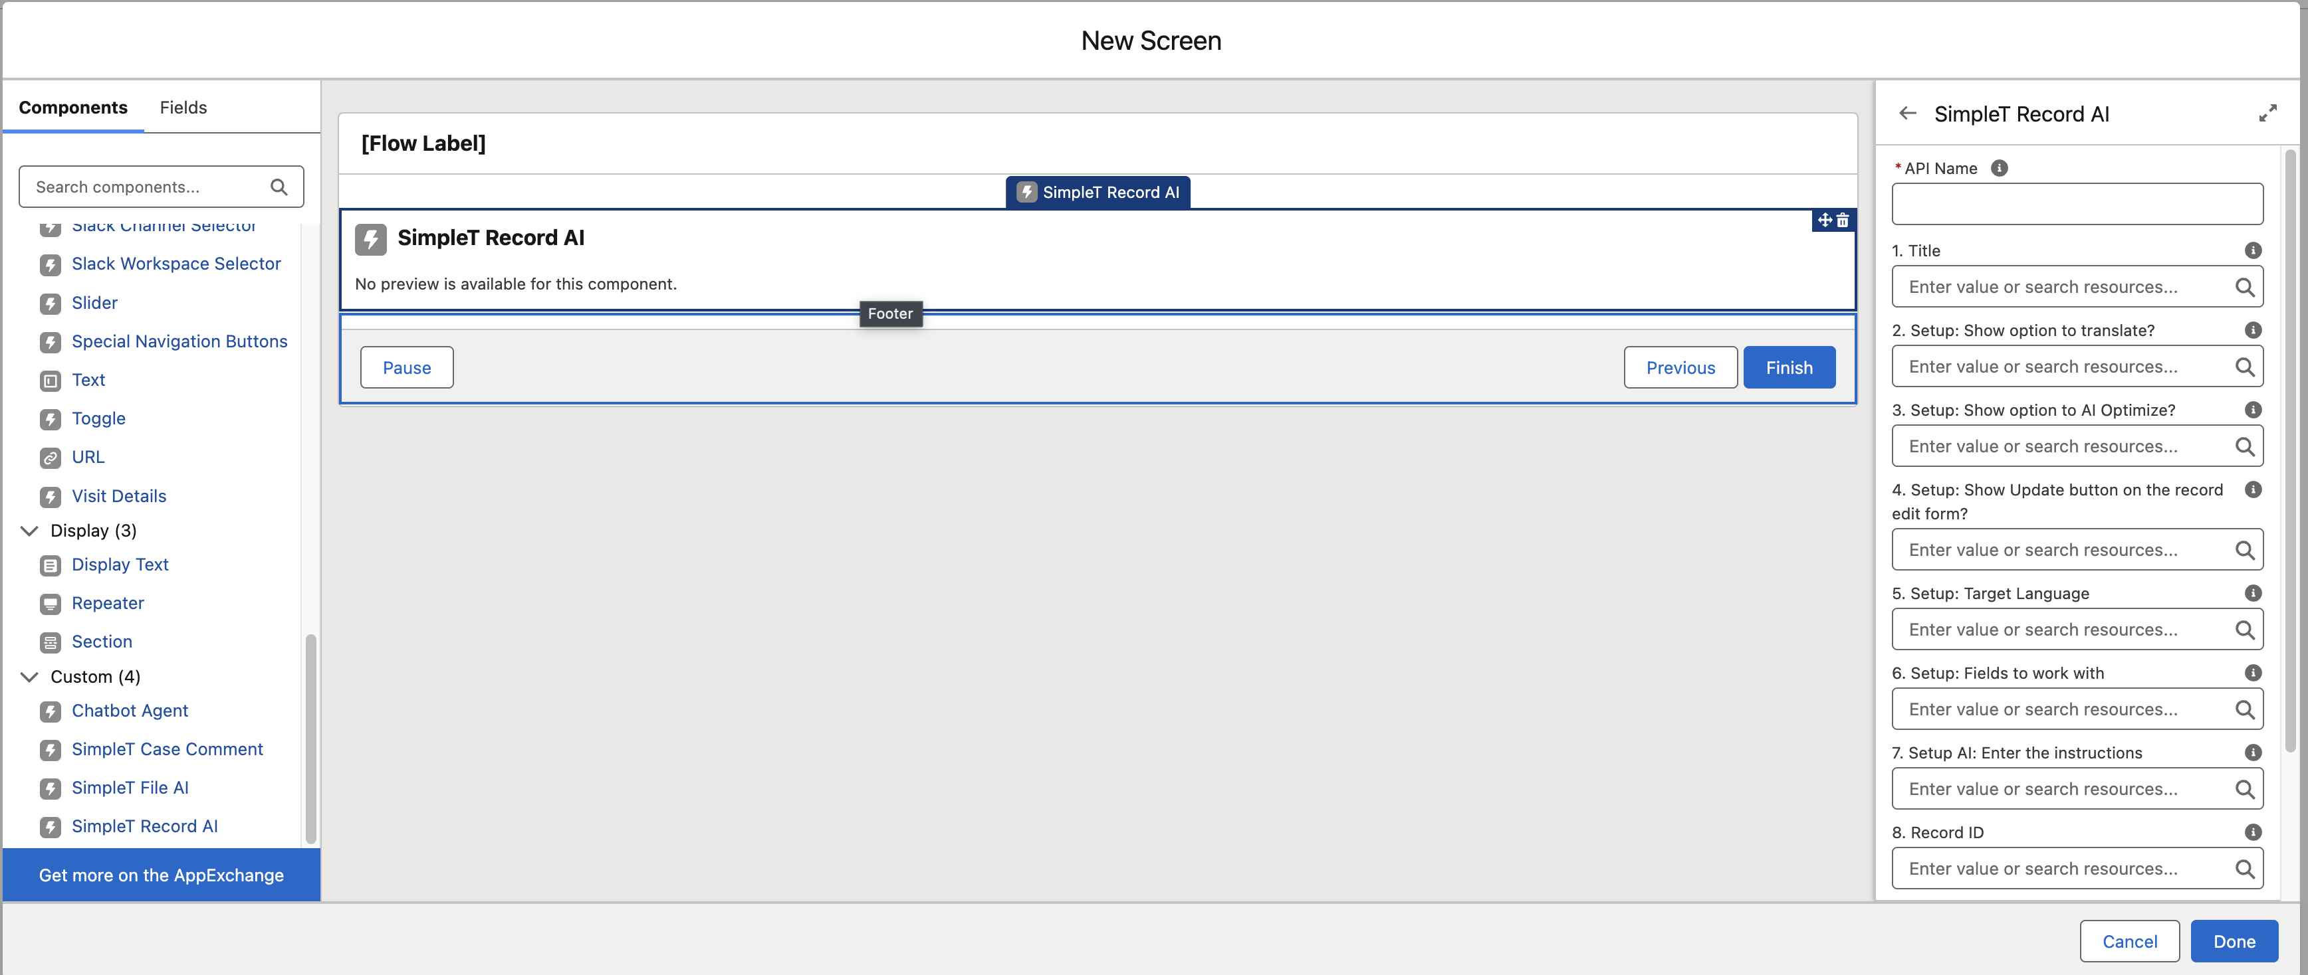Click the Cancel button
The image size is (2308, 975).
[2129, 942]
